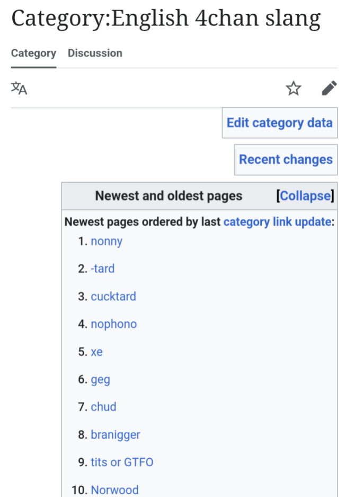Screen dimensions: 346x497
Task: Navigate to the chud entry
Action: (103, 407)
